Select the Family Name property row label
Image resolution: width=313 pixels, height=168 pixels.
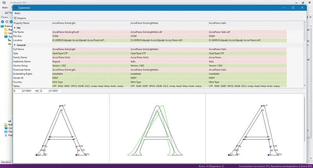click(x=20, y=57)
